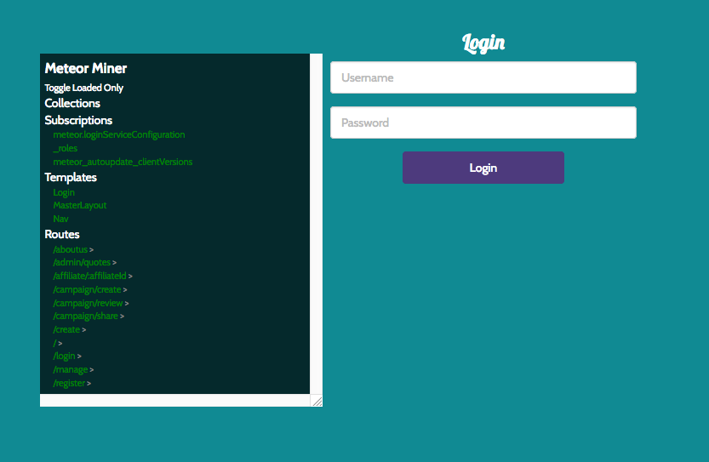
Task: Go to the /campaign/create route
Action: [x=87, y=289]
